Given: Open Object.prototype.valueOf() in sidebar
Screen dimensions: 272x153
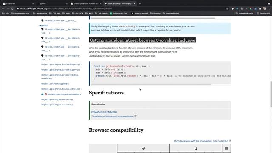Looking at the screenshot, I should [57, 105].
